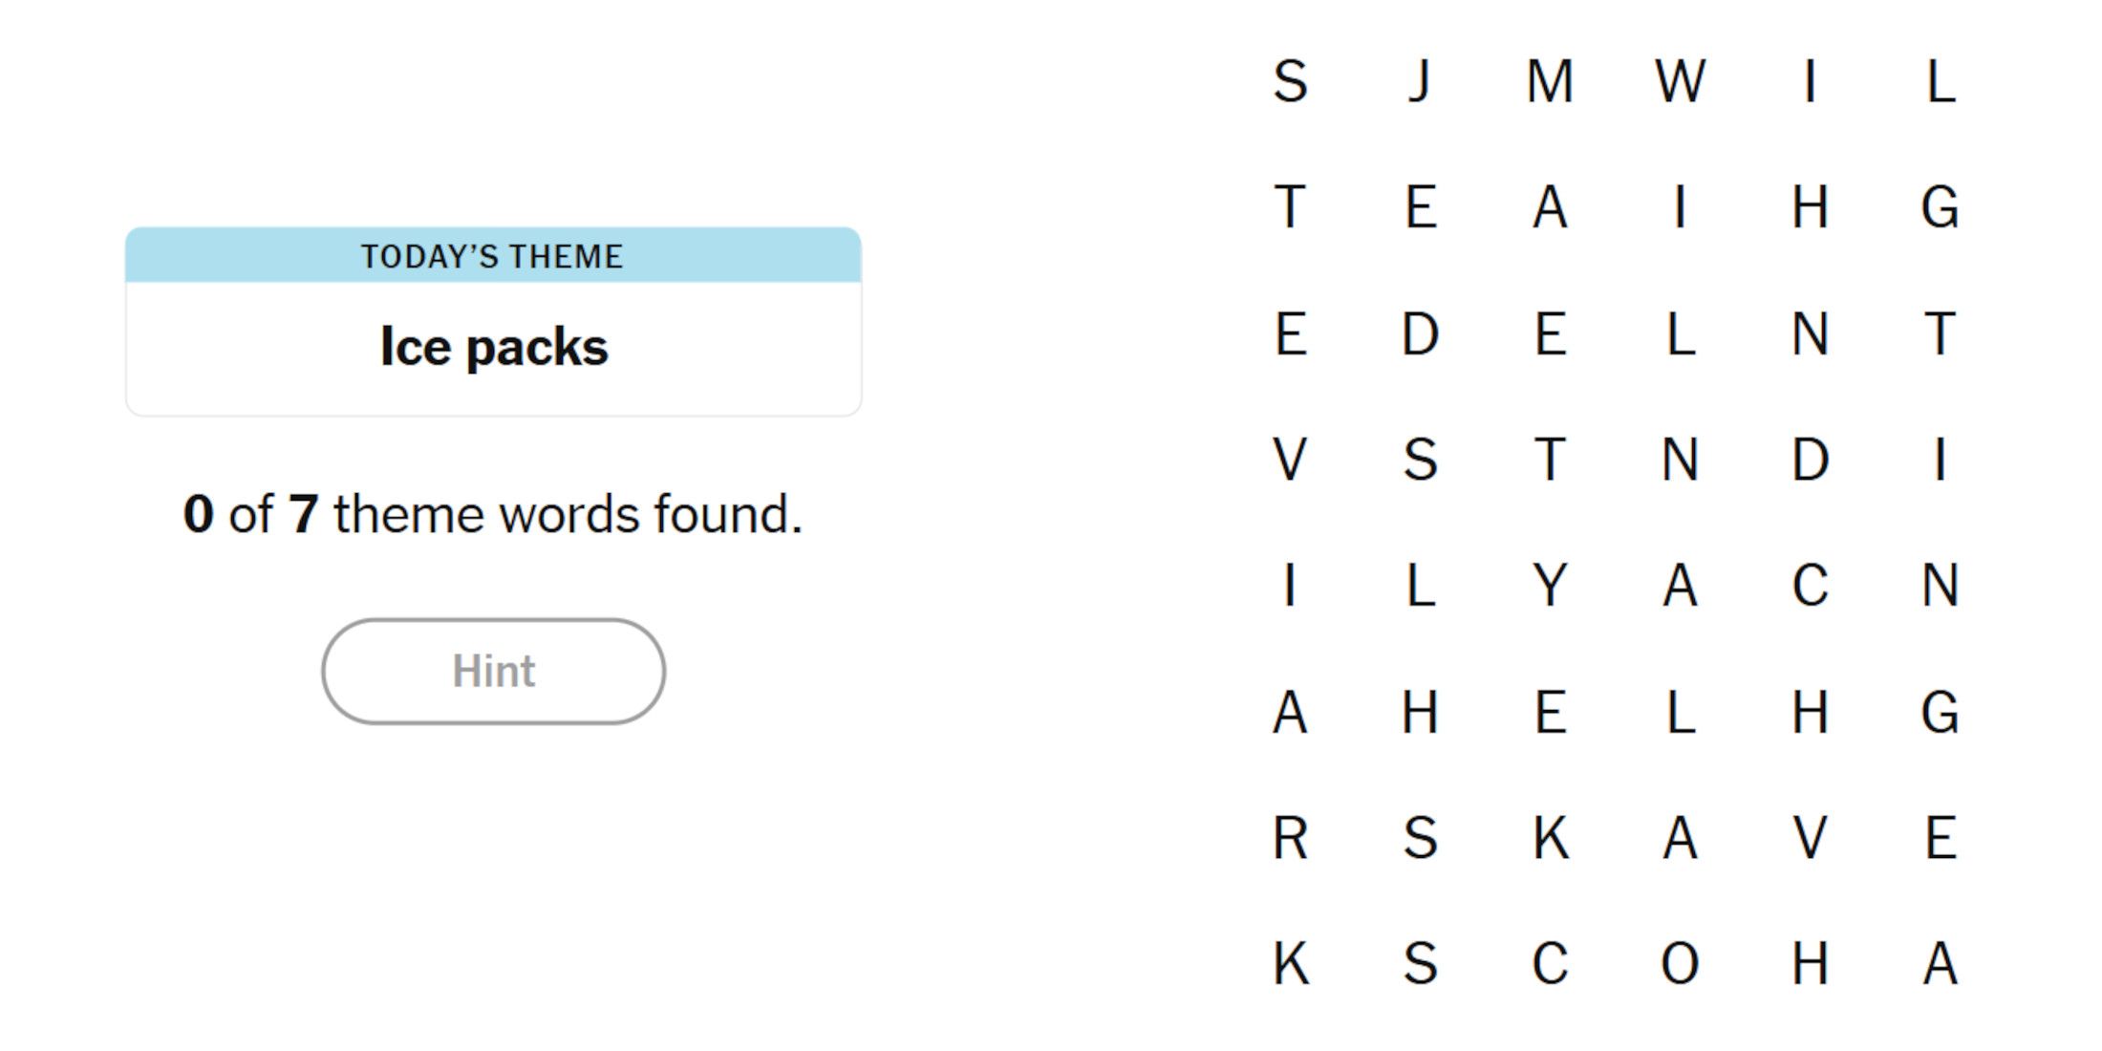Select the letter M in the top row

point(1550,81)
